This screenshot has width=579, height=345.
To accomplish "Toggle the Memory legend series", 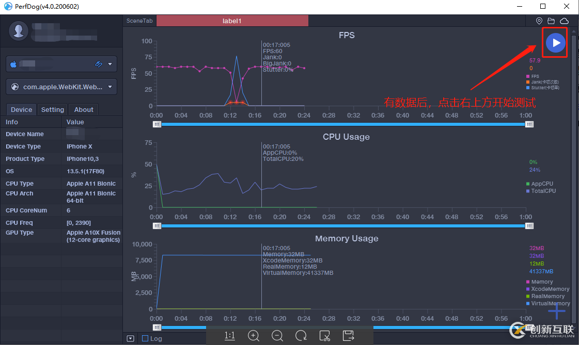I will pyautogui.click(x=540, y=282).
